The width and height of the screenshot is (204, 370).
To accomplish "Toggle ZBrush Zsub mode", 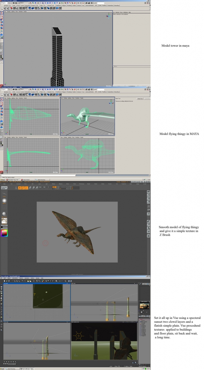I will point(58,187).
